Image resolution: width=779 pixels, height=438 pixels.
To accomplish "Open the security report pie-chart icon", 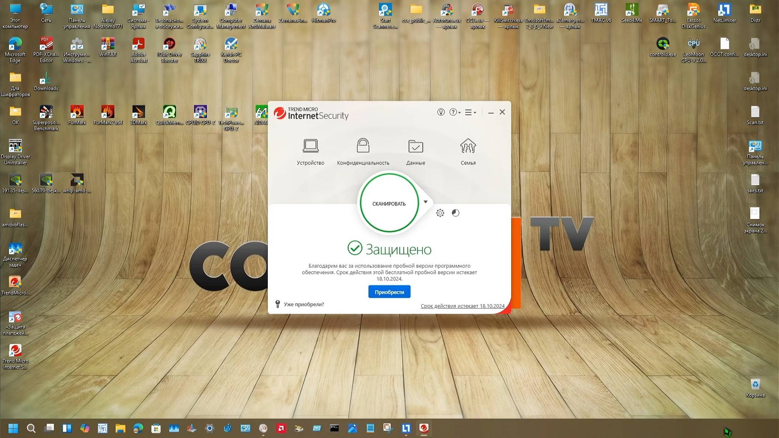I will click(456, 213).
